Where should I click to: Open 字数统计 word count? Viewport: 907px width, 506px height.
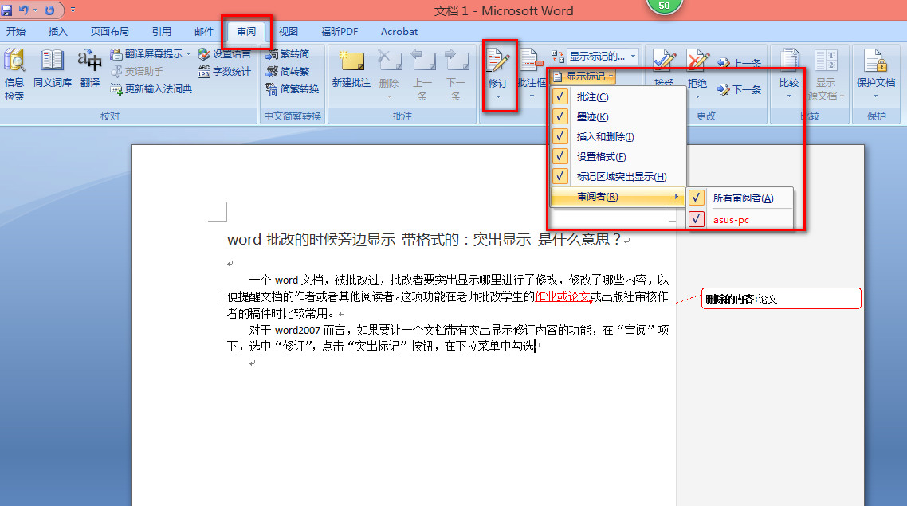(x=225, y=72)
